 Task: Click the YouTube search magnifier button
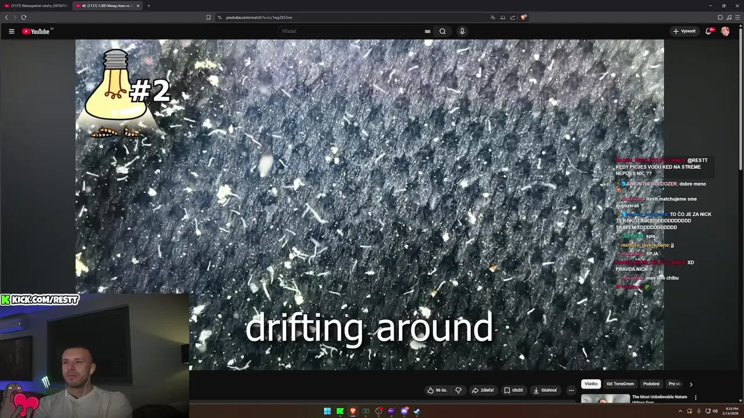pyautogui.click(x=442, y=31)
